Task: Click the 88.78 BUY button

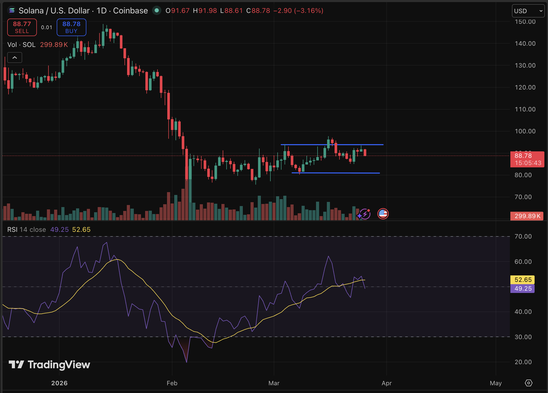Action: point(71,27)
